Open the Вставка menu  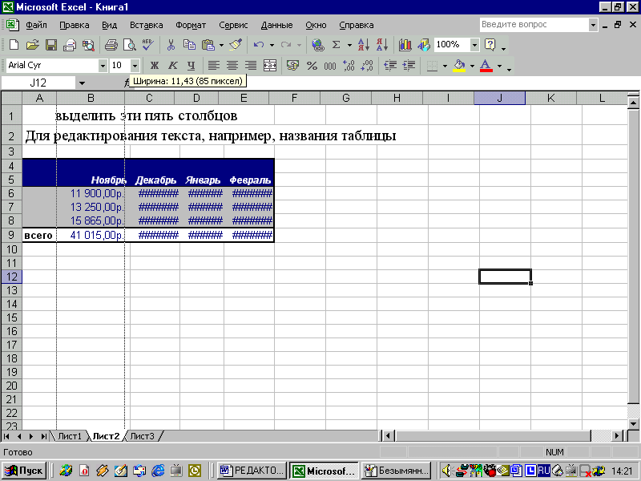[x=147, y=25]
